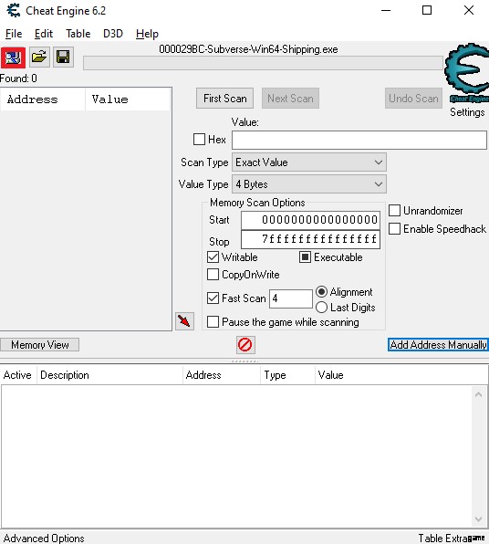Toggle the Writable checkbox
This screenshot has height=544, width=489.
point(213,257)
